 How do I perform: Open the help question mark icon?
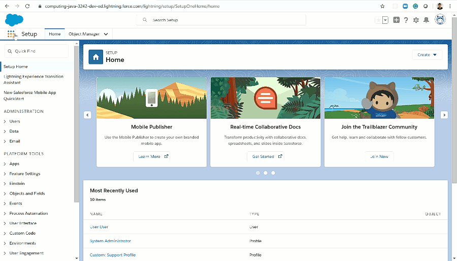(406, 20)
